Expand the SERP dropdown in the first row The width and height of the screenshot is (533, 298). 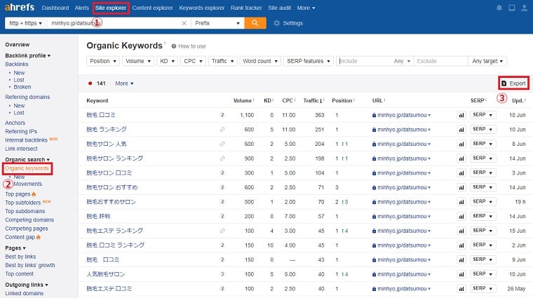tap(482, 114)
